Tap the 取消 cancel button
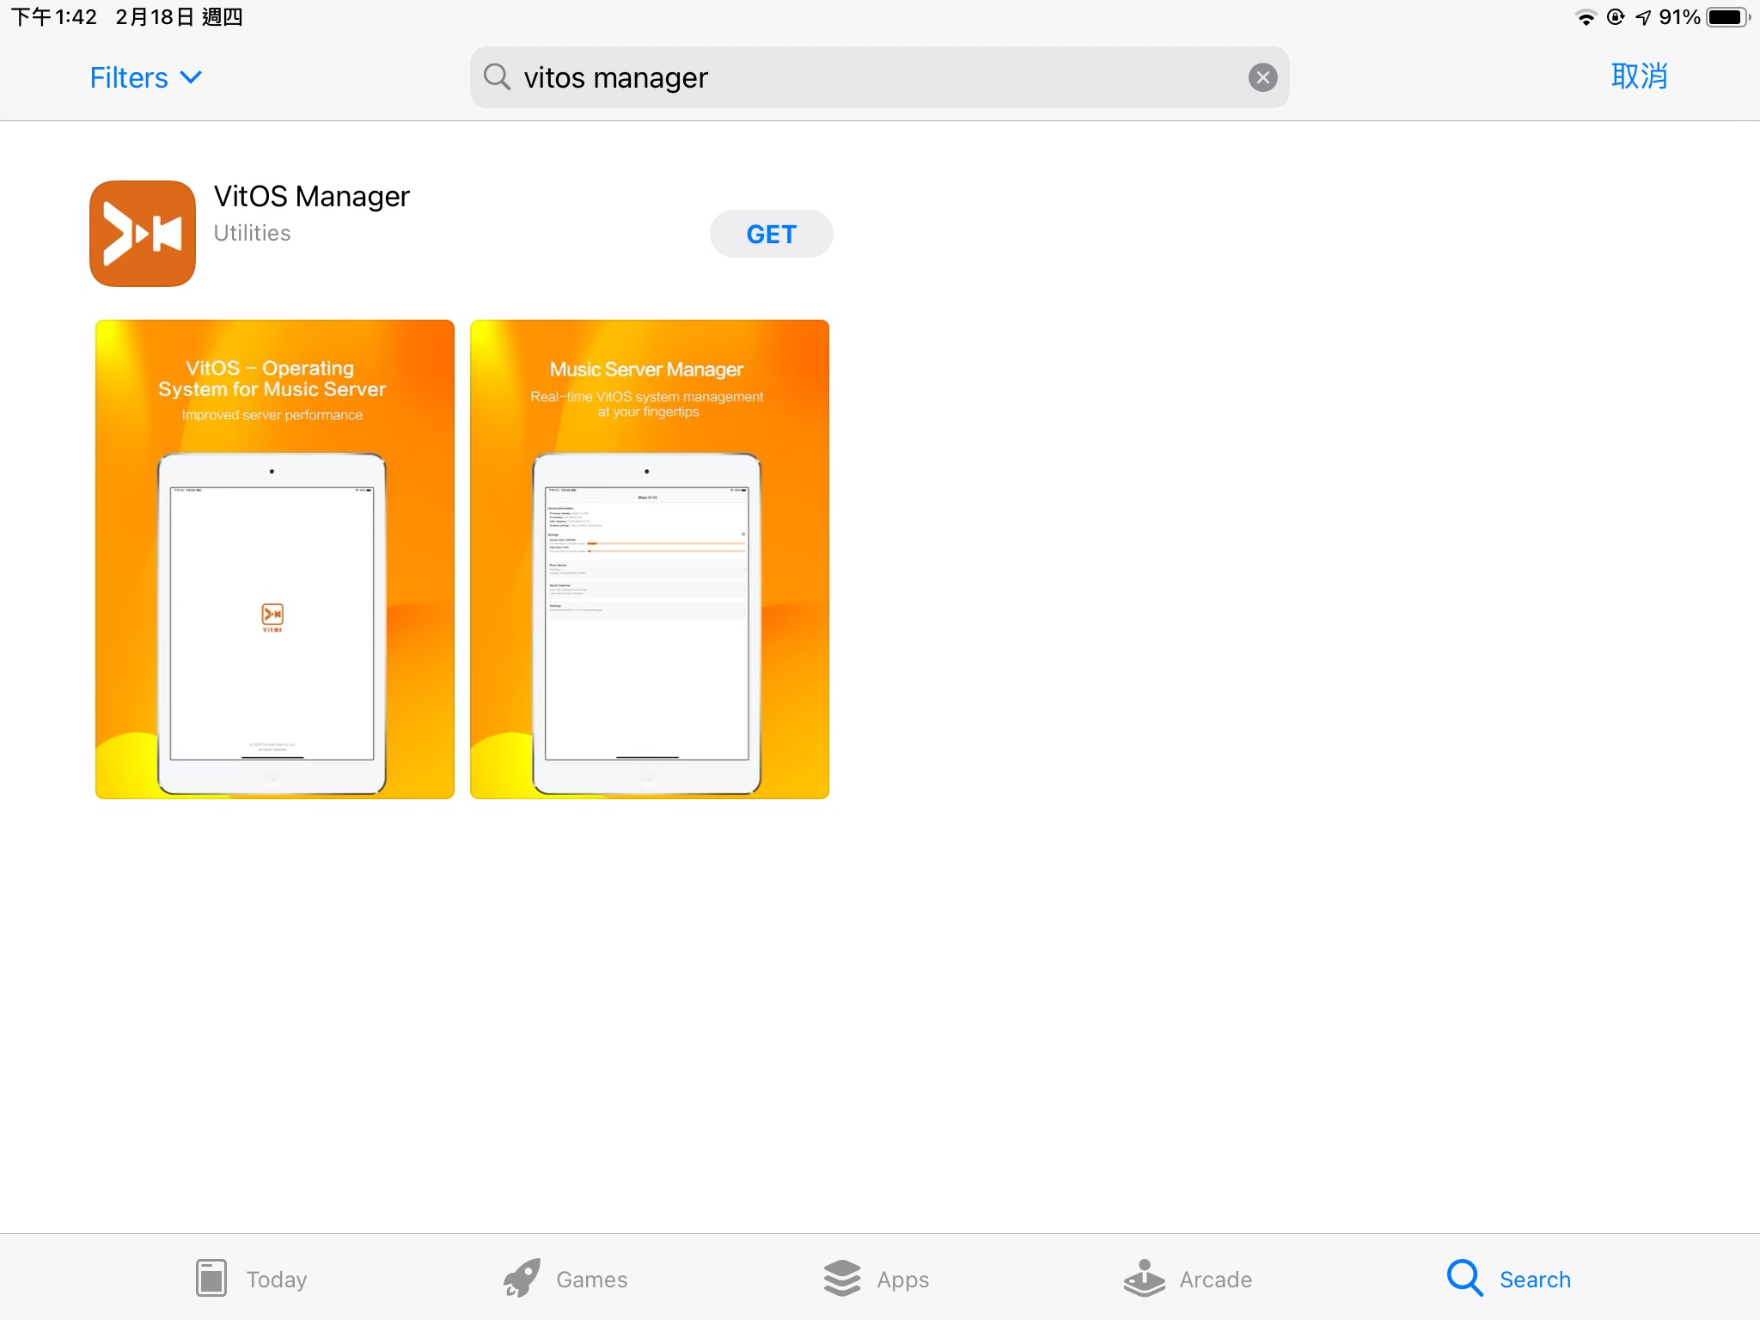Image resolution: width=1760 pixels, height=1320 pixels. [1639, 76]
